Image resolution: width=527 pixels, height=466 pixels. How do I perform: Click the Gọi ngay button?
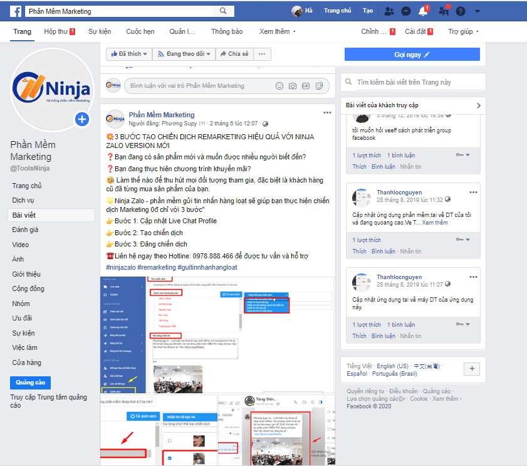(412, 55)
